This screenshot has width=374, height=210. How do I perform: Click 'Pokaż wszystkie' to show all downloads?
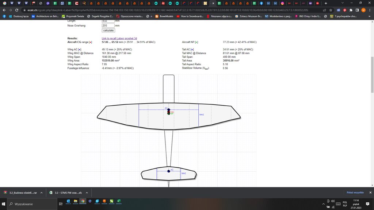(x=355, y=192)
